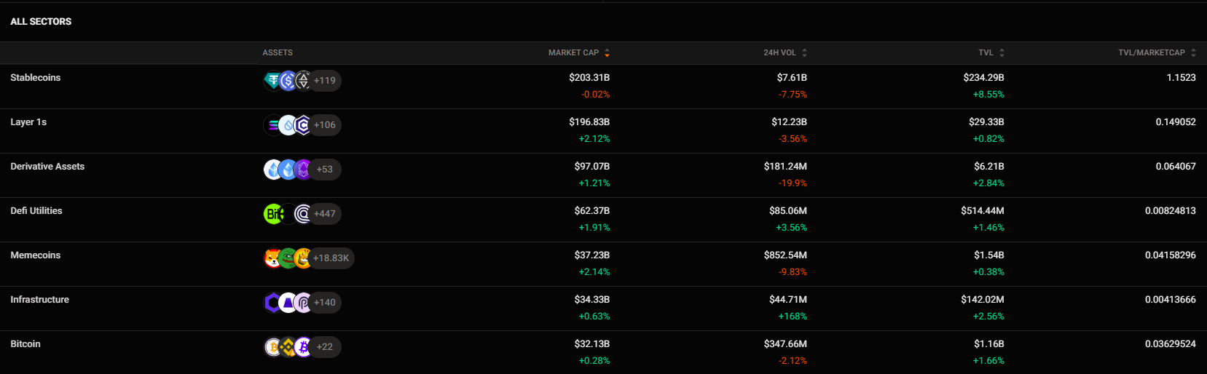The width and height of the screenshot is (1207, 374).
Task: Click the middle white icon in Infrastructure row
Action: (288, 303)
